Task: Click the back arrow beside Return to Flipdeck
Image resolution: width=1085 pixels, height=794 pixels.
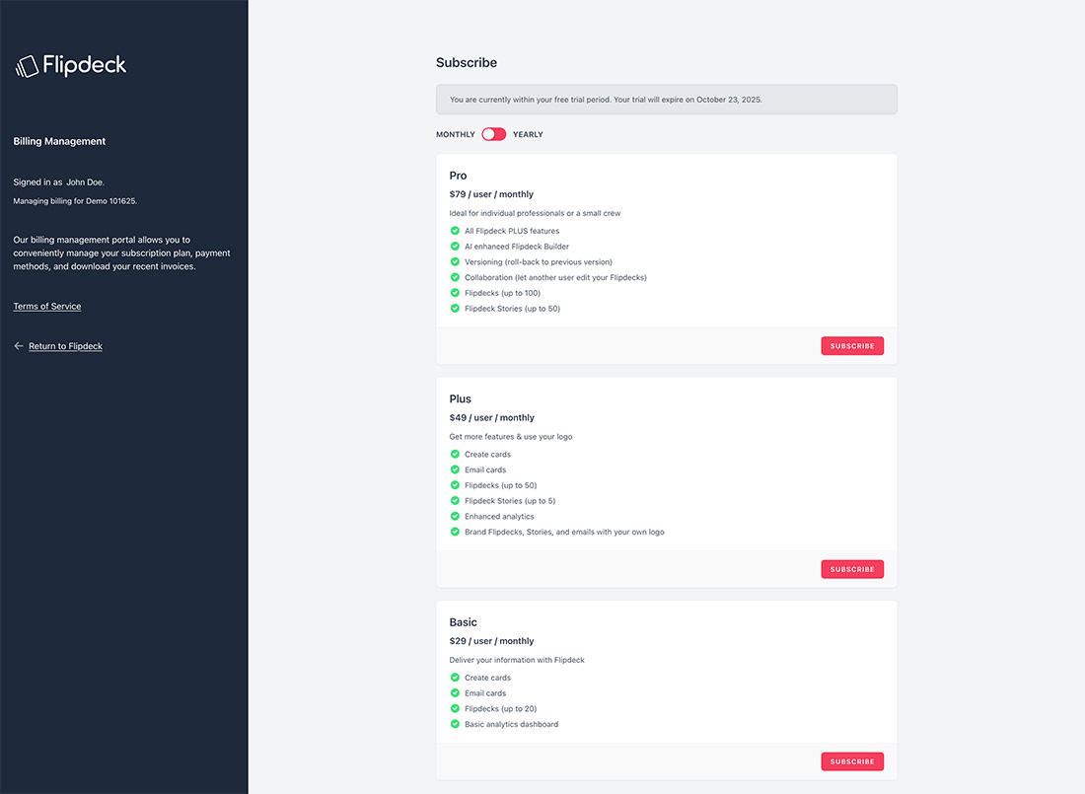Action: [x=18, y=345]
